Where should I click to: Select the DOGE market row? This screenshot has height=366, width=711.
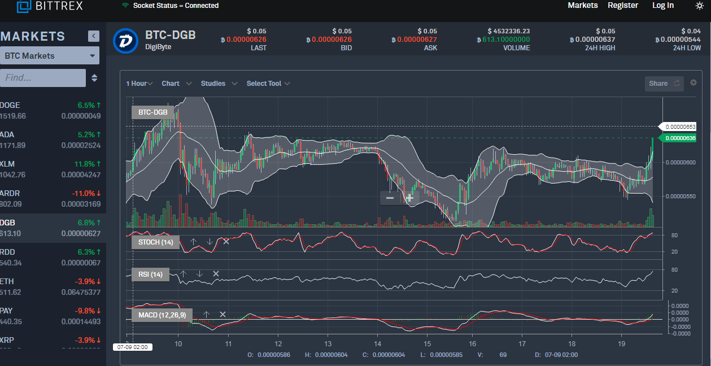point(53,111)
